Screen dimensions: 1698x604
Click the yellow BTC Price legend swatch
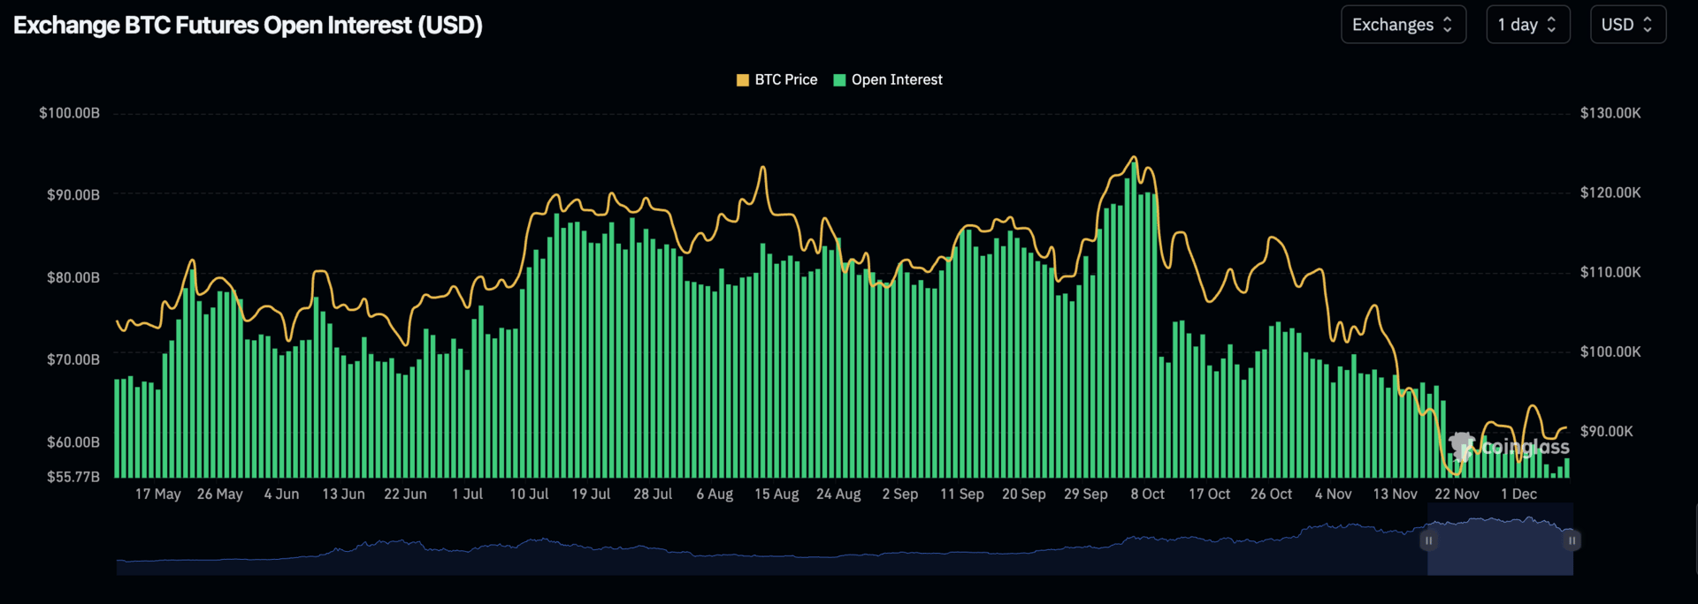click(x=743, y=80)
